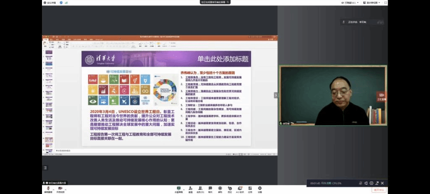The image size is (430, 194).
Task: Click the share screen icon
Action: [178, 189]
